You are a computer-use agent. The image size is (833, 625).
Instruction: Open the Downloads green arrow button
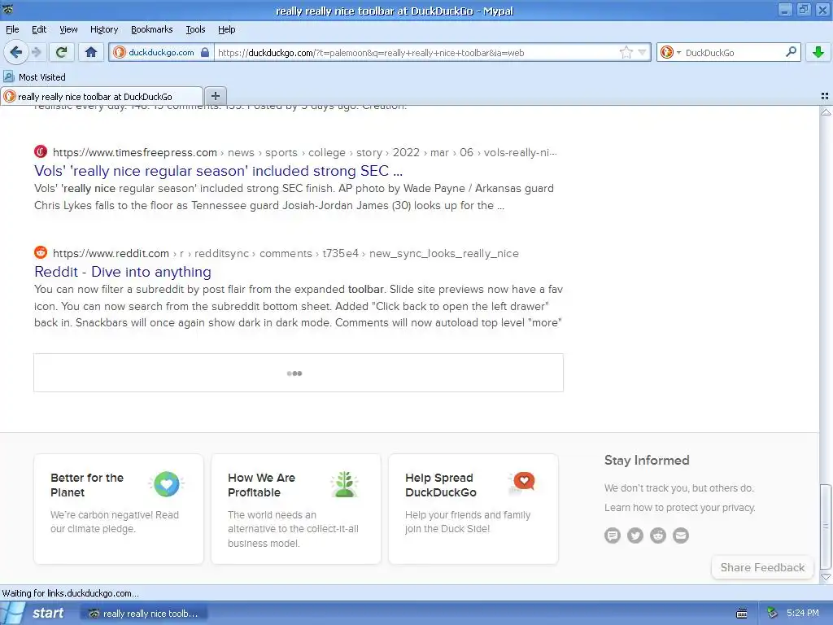818,52
